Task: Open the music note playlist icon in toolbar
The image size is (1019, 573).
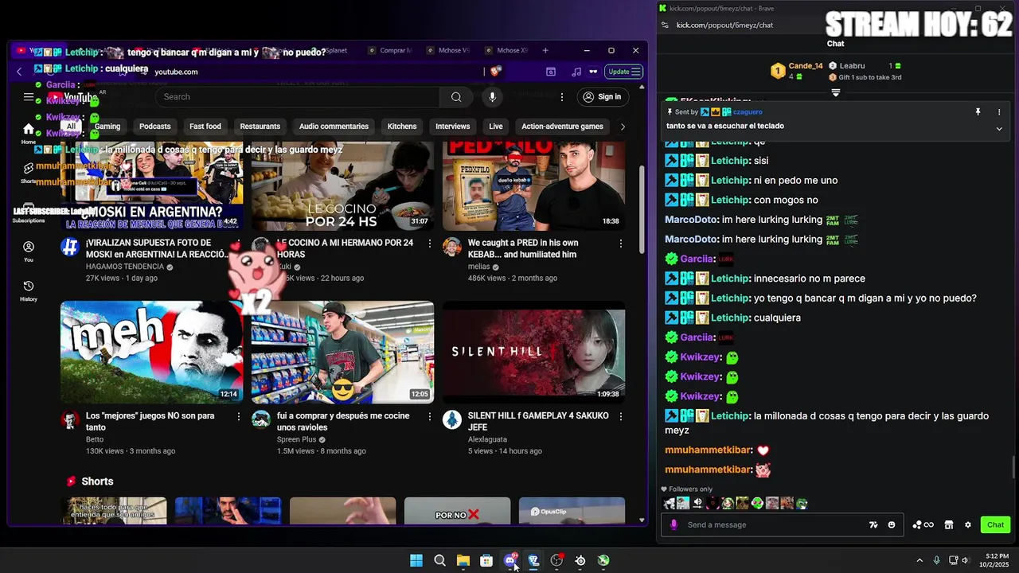Action: coord(576,72)
